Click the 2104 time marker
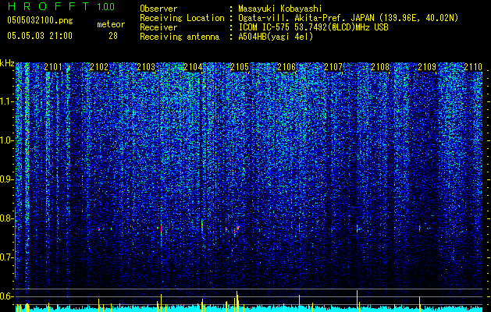The width and height of the screenshot is (491, 312). pos(193,66)
